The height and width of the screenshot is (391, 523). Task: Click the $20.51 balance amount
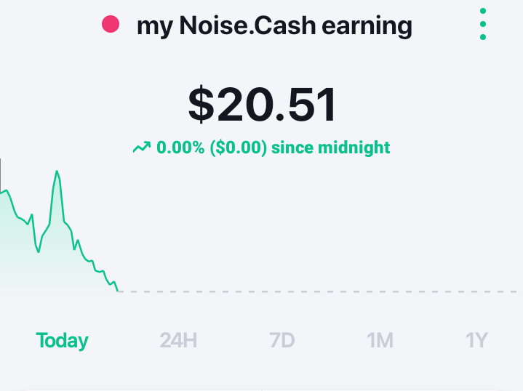262,104
